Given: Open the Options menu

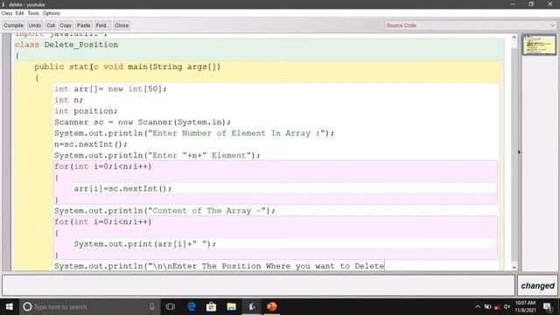Looking at the screenshot, I should (x=52, y=13).
